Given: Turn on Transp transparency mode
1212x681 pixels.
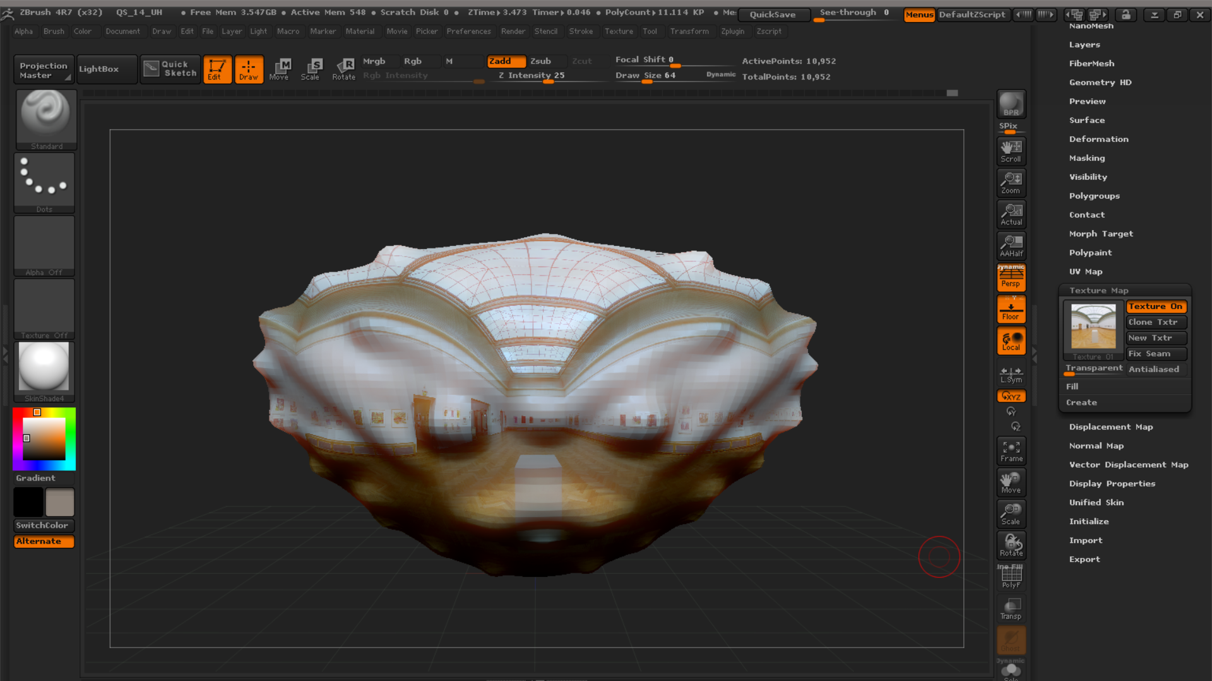Looking at the screenshot, I should [1011, 607].
